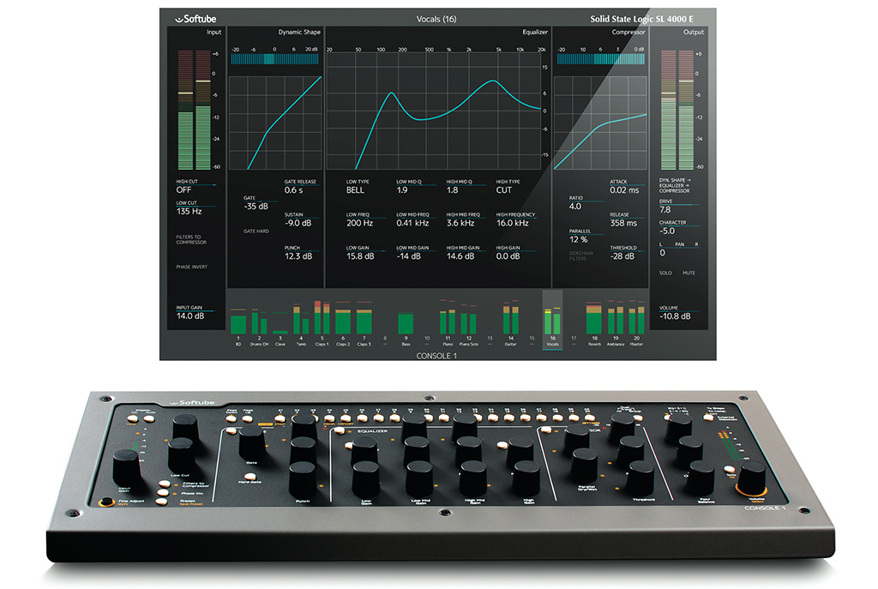
Task: Click the Low Freq 200 Hz value
Action: (359, 223)
